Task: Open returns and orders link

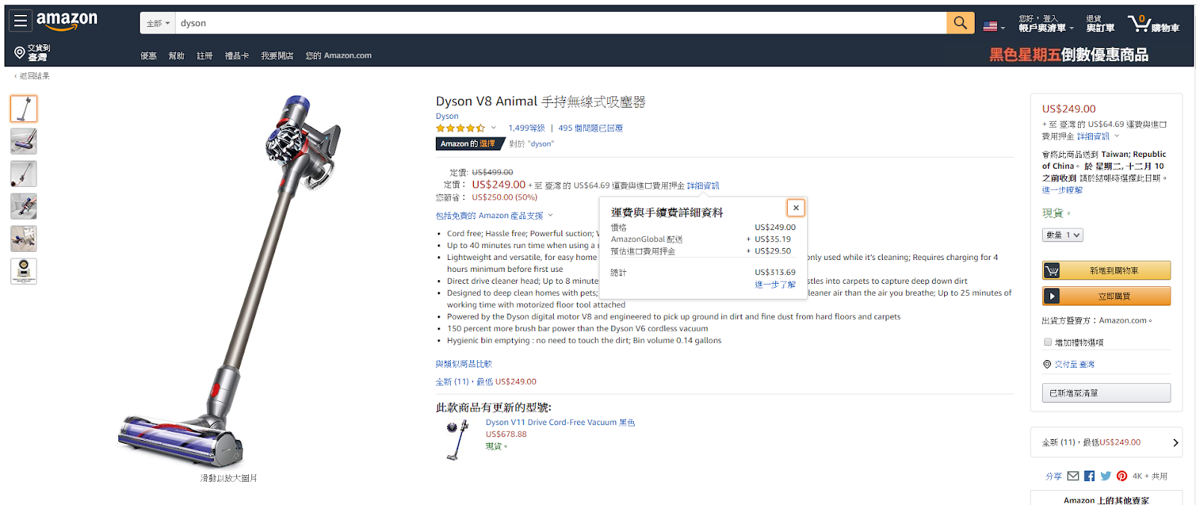Action: (x=1100, y=24)
